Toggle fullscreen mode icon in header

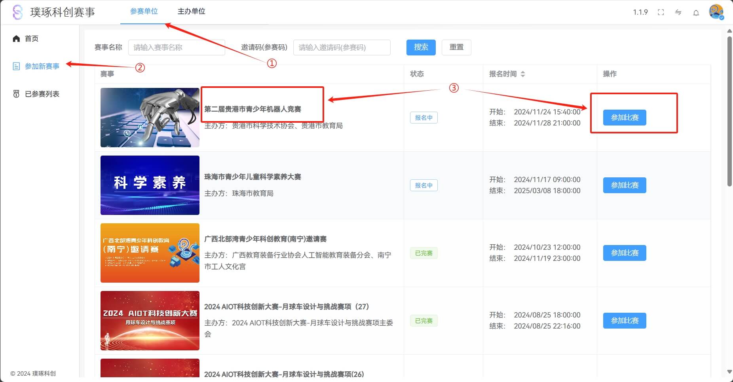pos(661,12)
